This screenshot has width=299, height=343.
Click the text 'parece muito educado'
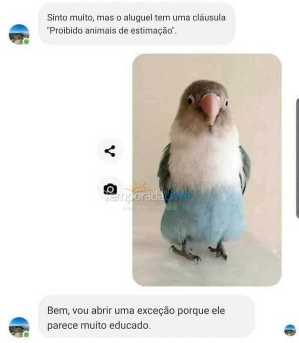coord(99,325)
